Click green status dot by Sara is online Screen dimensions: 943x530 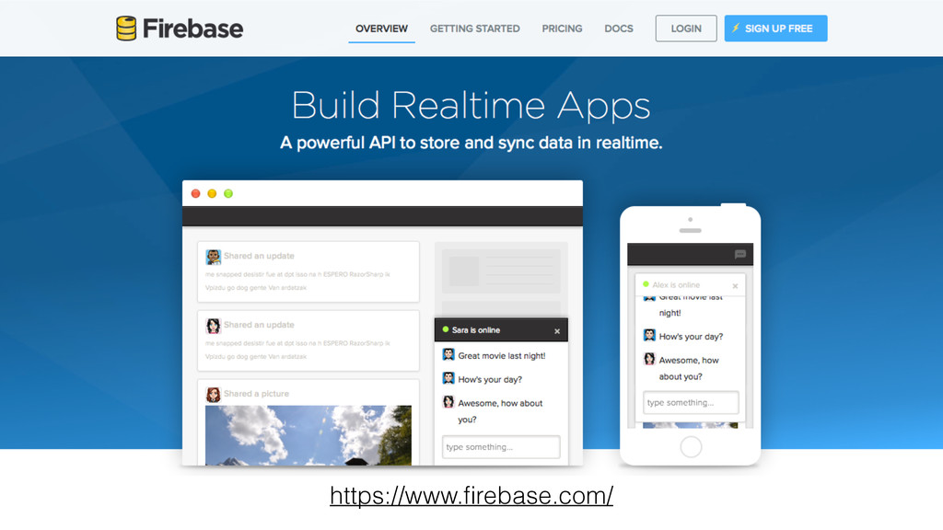pyautogui.click(x=446, y=329)
